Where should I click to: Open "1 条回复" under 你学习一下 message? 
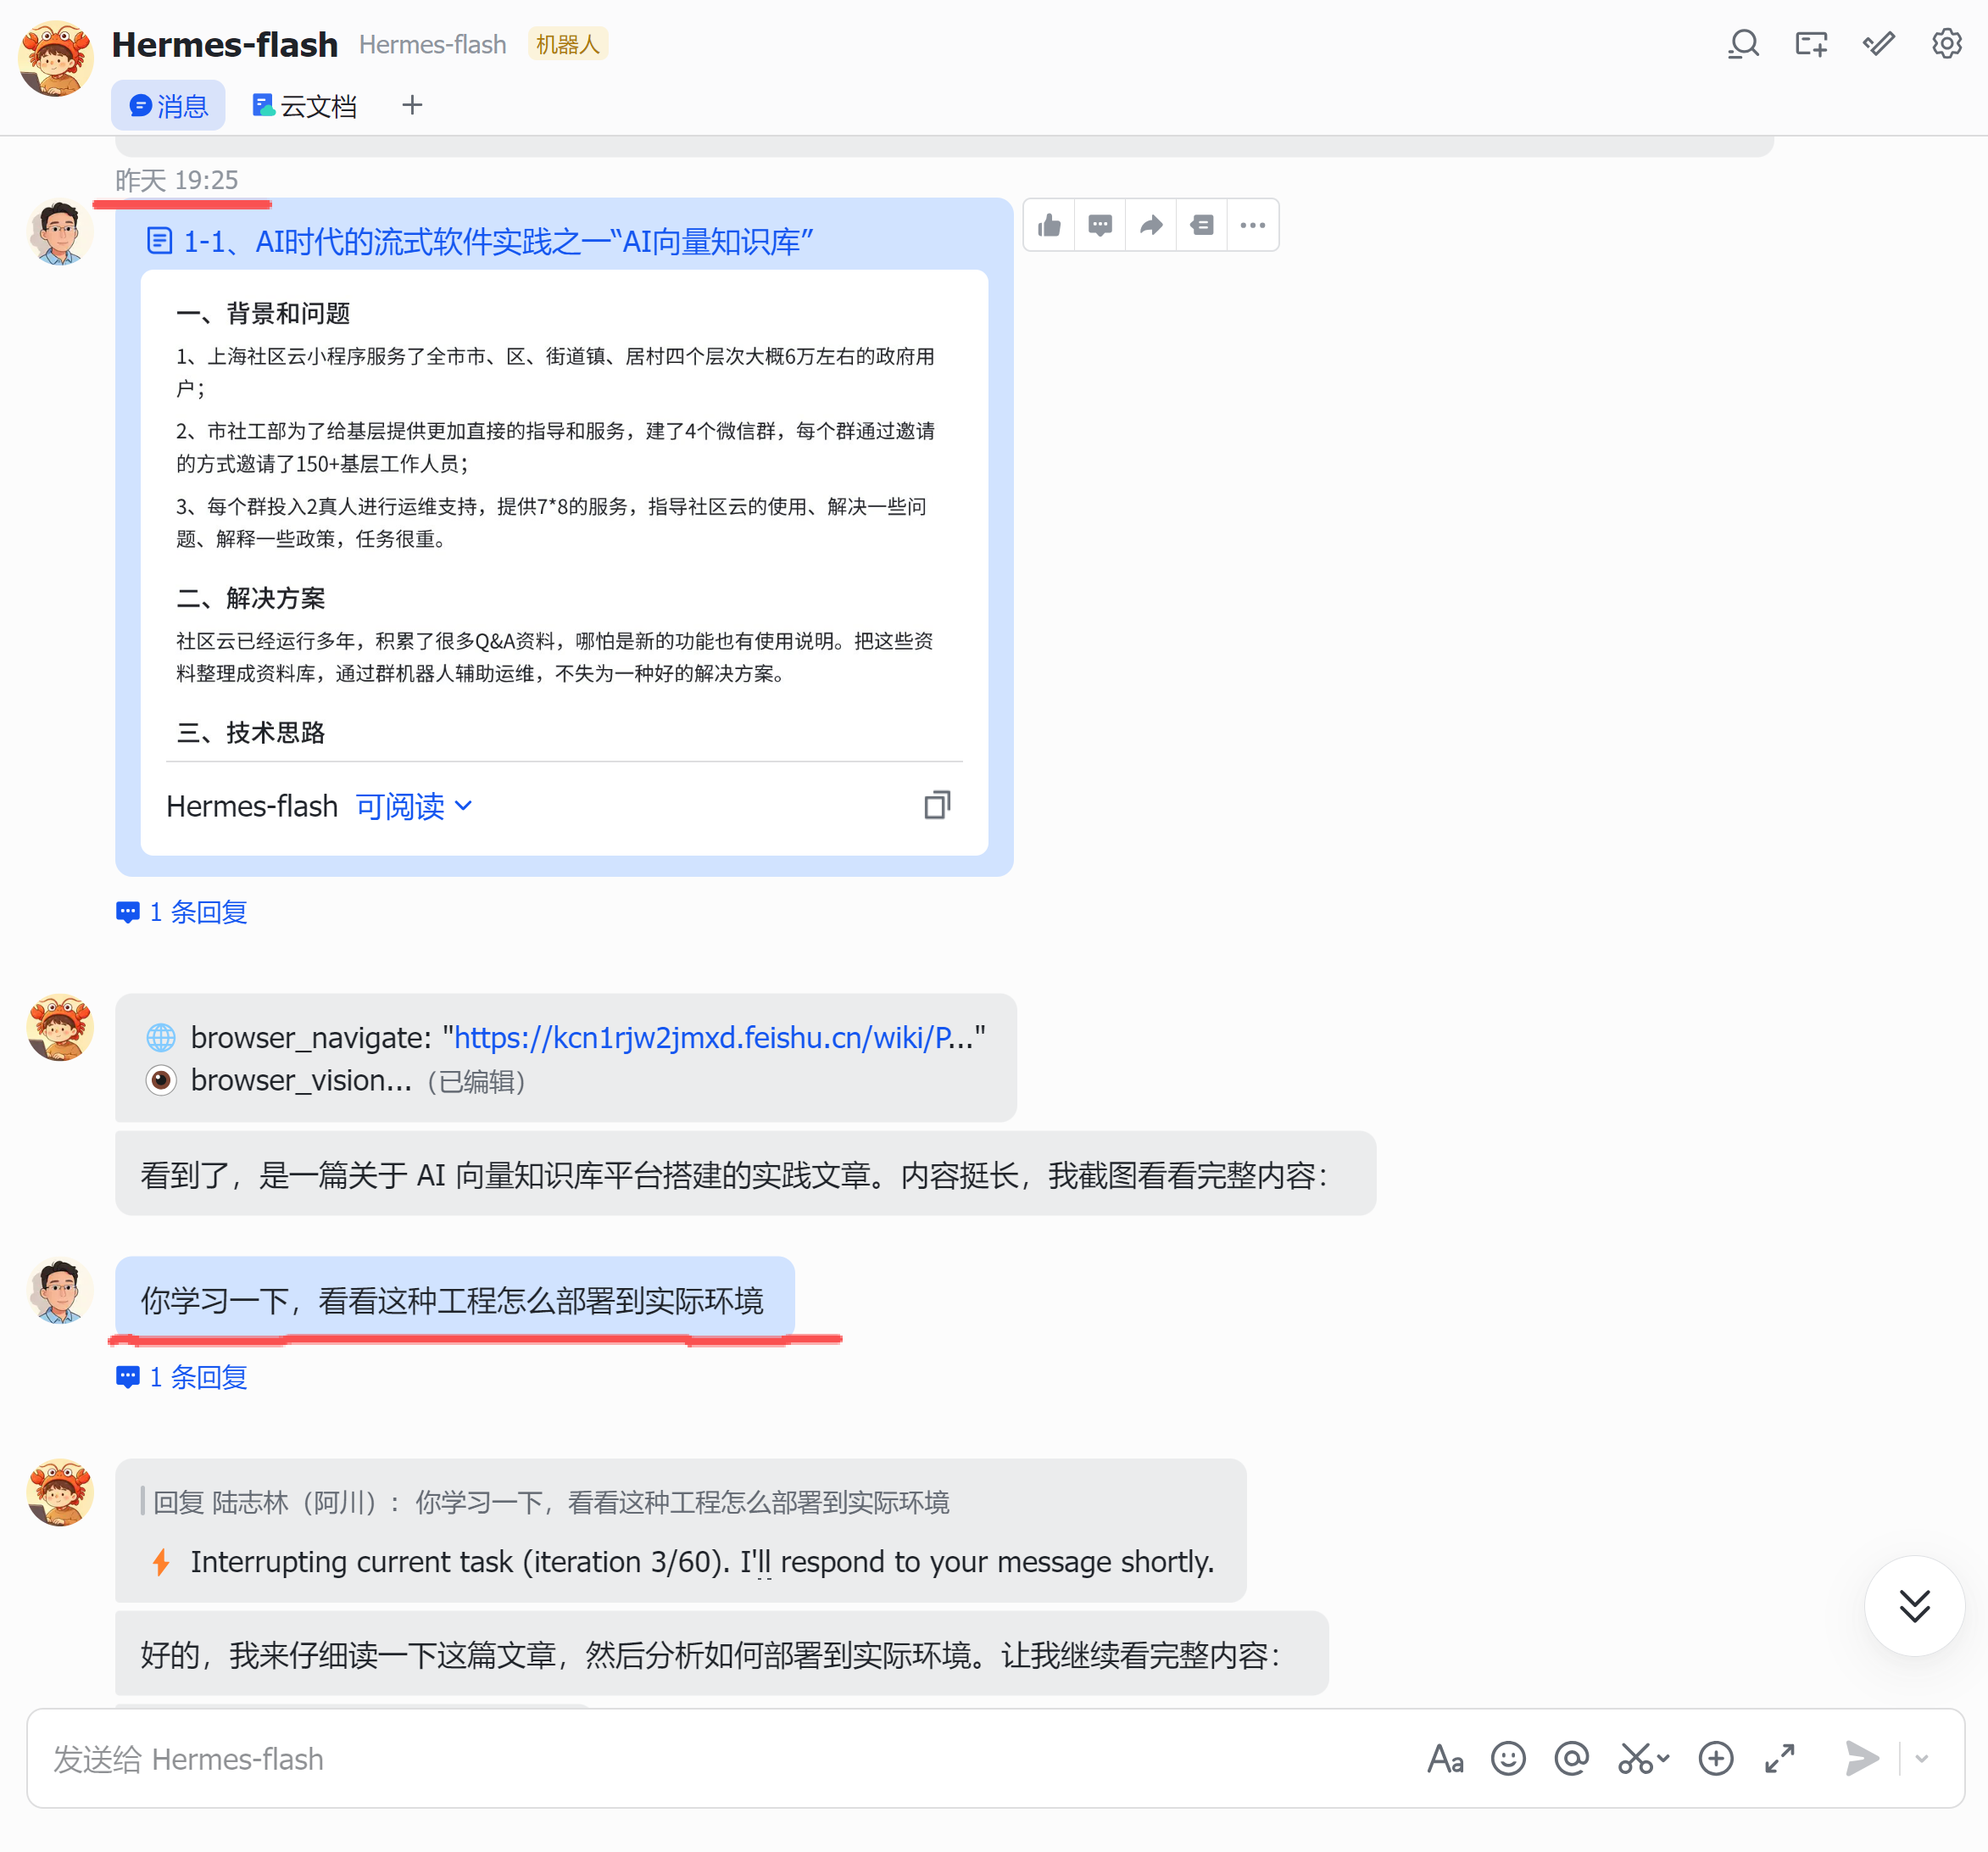coord(182,1377)
